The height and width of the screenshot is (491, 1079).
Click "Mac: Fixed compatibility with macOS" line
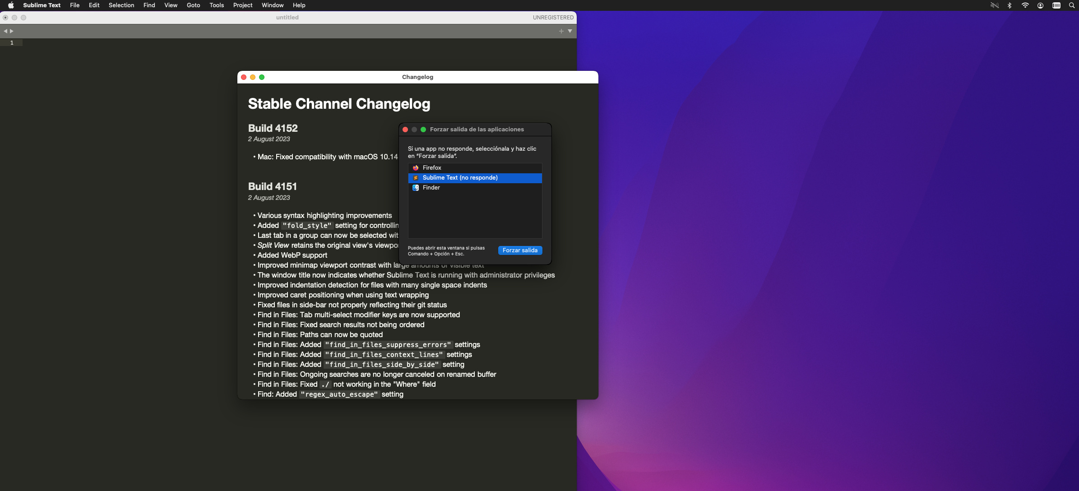[328, 157]
